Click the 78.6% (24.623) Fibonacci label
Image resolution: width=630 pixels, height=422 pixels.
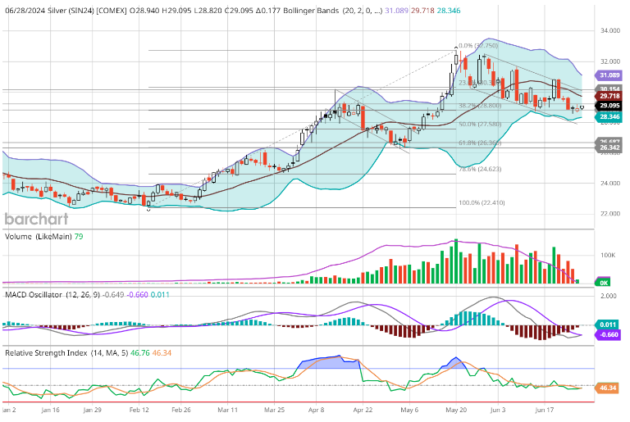coord(479,169)
